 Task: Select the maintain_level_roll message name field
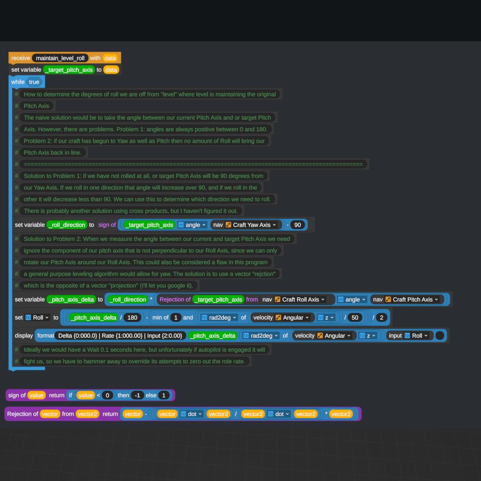(x=60, y=58)
